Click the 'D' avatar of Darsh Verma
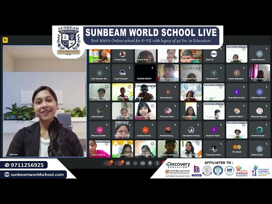The height and width of the screenshot is (204, 272). (x=168, y=92)
